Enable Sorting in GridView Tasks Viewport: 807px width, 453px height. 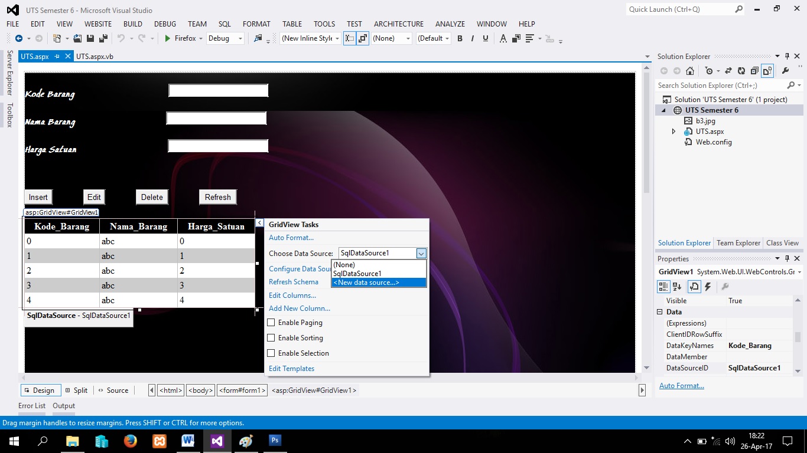(x=271, y=337)
